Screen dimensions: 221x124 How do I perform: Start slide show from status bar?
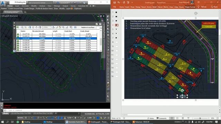[188, 118]
